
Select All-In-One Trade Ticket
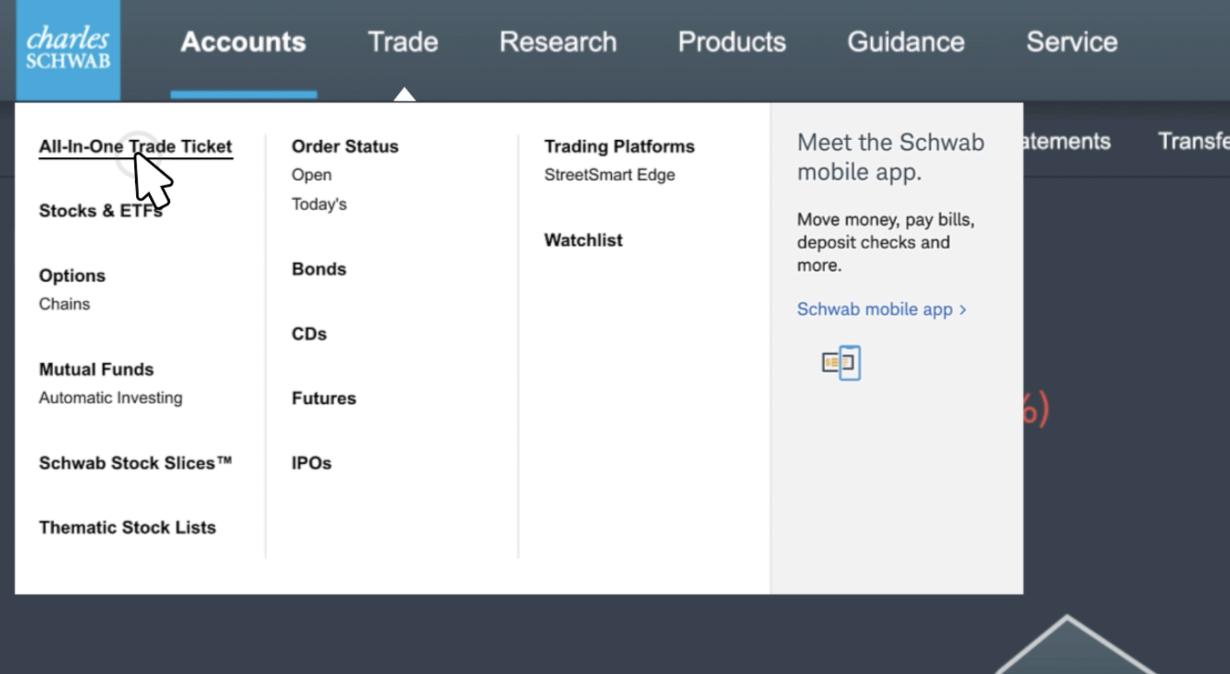click(135, 147)
